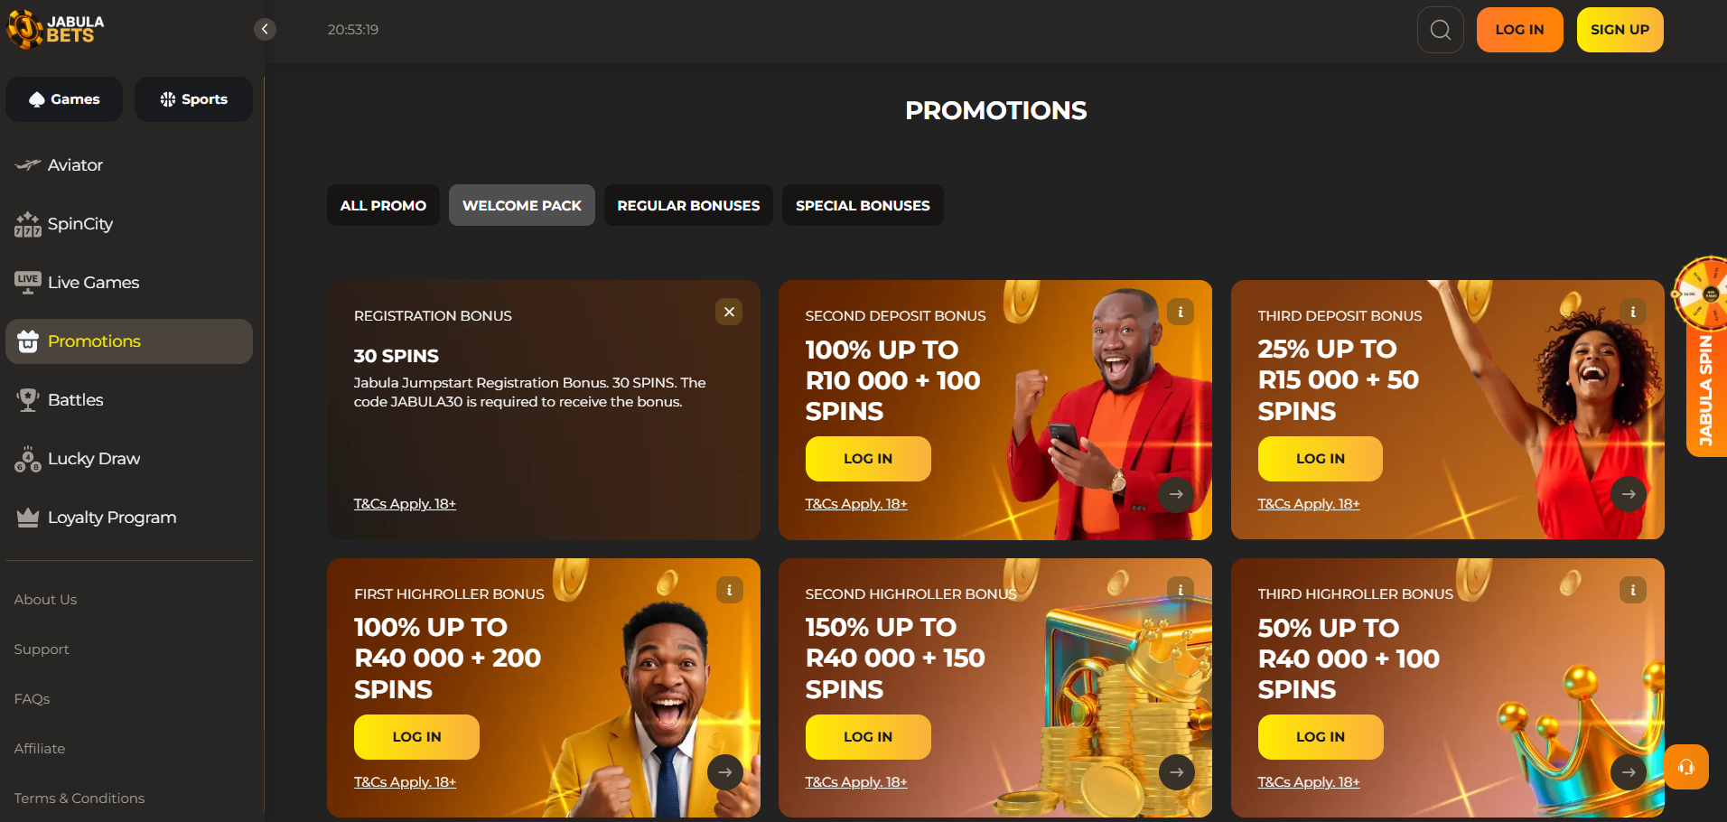Show info on First Highroller Bonus card
This screenshot has width=1727, height=822.
[x=729, y=590]
